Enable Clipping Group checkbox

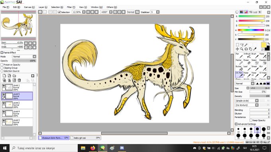pyautogui.click(x=2, y=68)
